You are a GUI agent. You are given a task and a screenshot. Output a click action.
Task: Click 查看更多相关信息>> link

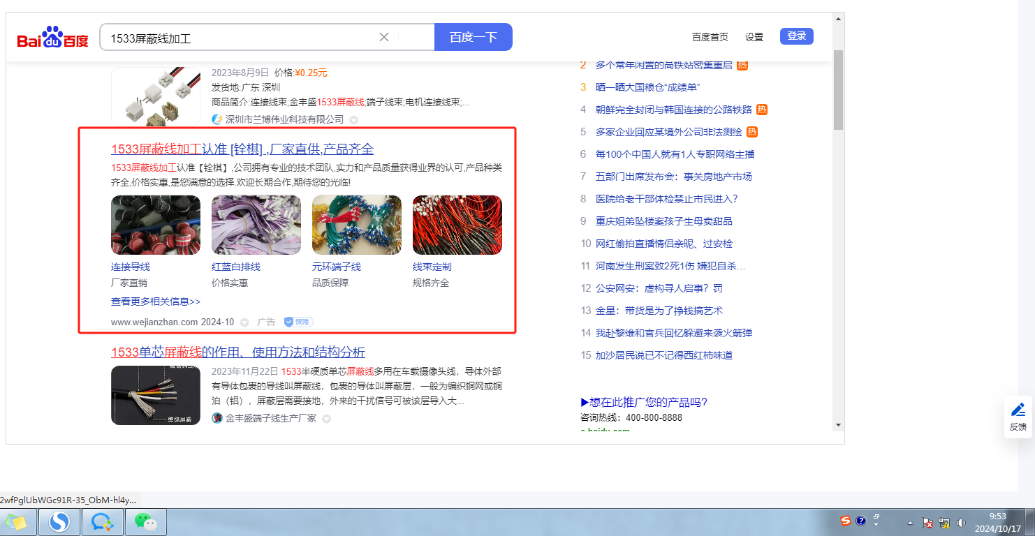tap(156, 301)
